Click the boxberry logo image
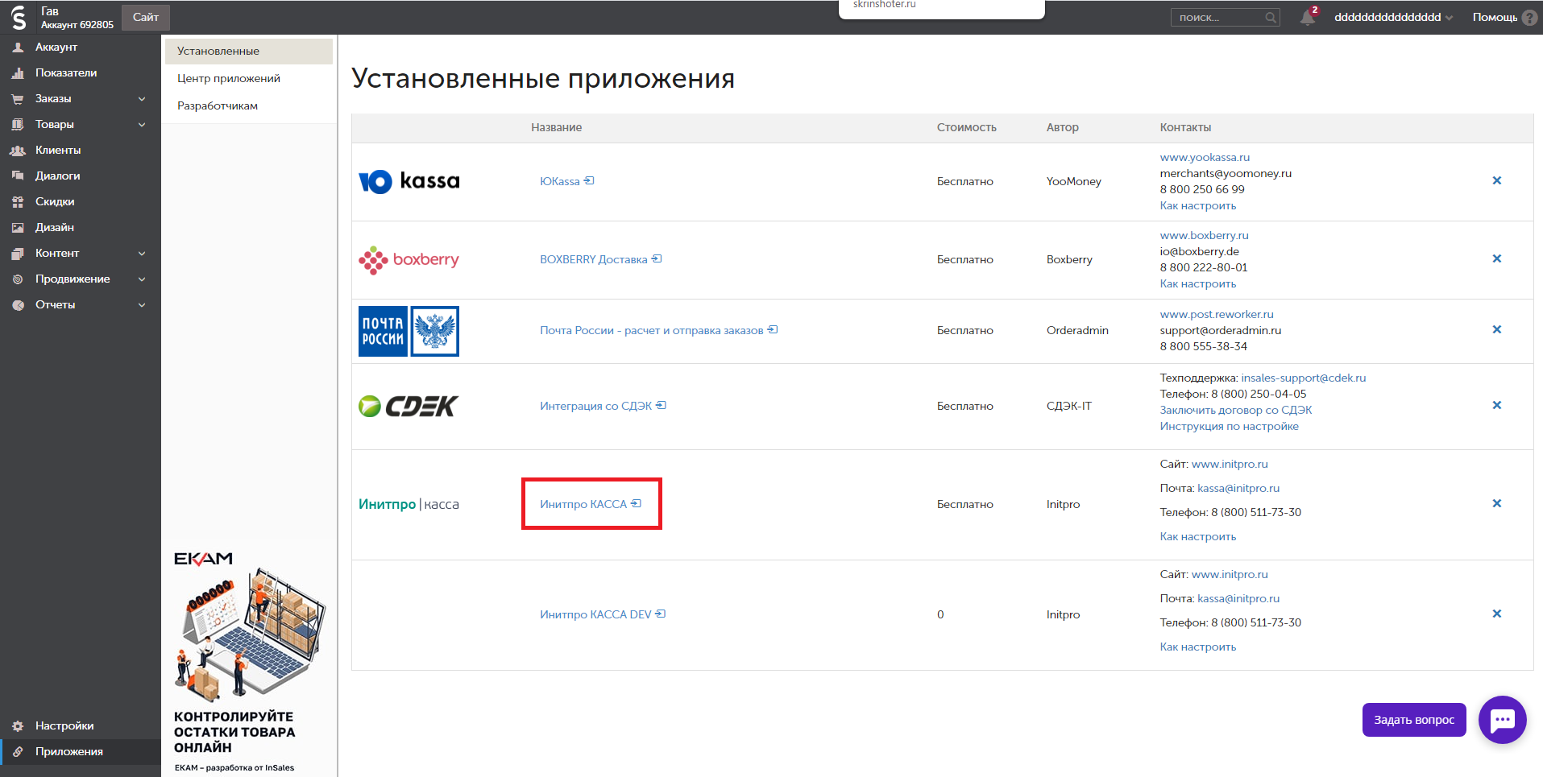 (409, 260)
